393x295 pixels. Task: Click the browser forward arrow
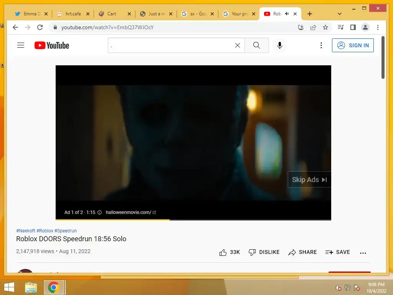click(x=28, y=27)
